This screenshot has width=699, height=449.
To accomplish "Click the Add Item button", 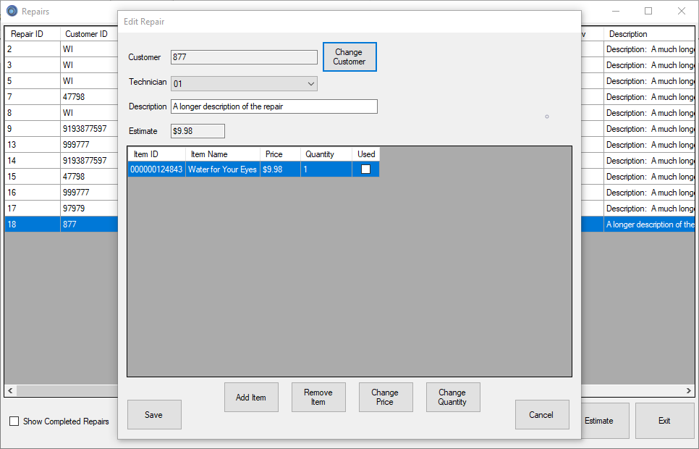I will (251, 398).
